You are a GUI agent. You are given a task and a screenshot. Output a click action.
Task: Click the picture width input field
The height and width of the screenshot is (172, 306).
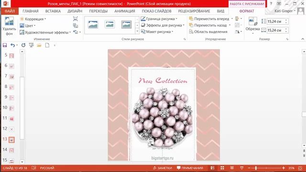[275, 30]
